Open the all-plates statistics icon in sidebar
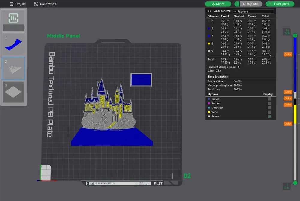This screenshot has height=201, width=300. [13, 20]
